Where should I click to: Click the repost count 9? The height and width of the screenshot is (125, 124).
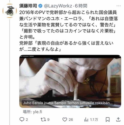pyautogui.click(x=48, y=120)
